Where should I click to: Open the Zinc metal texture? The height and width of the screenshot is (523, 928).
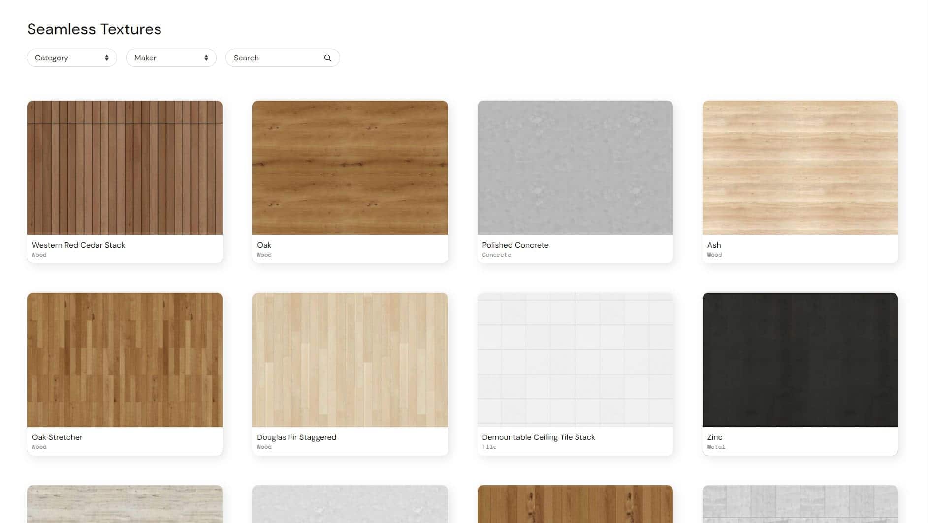point(800,359)
